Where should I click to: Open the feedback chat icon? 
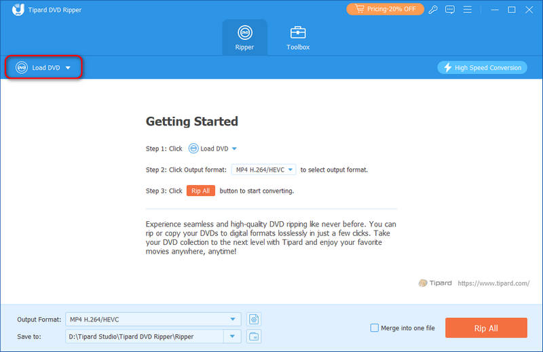pyautogui.click(x=450, y=9)
